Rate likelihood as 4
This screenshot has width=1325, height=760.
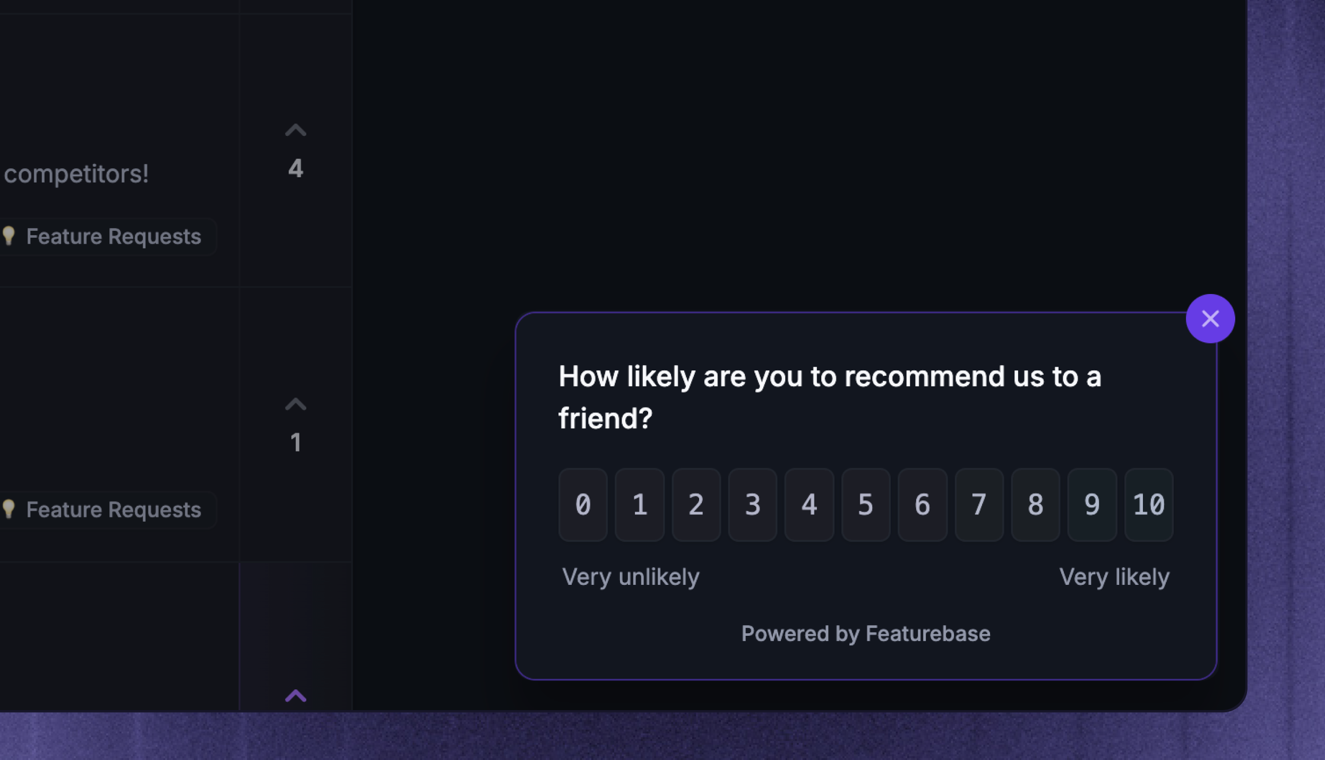tap(809, 504)
